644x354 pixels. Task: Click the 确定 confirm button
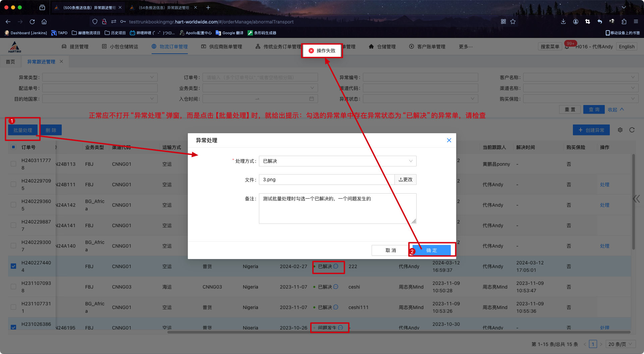point(431,250)
